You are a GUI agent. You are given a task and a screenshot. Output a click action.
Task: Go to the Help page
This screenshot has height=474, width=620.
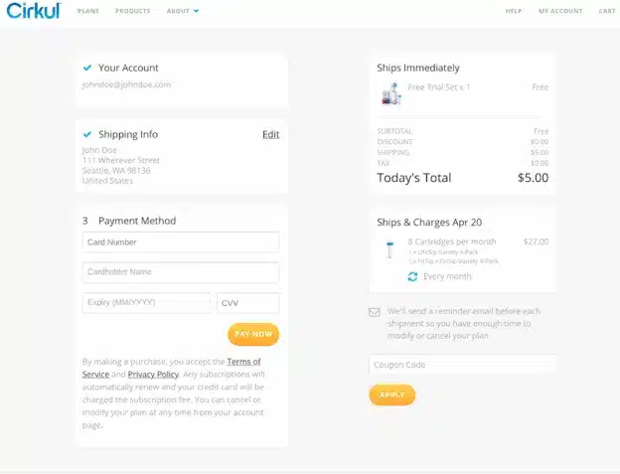pyautogui.click(x=514, y=11)
